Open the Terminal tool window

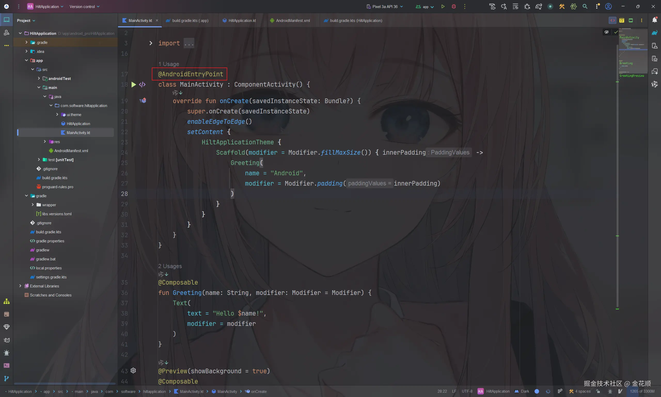pyautogui.click(x=7, y=366)
